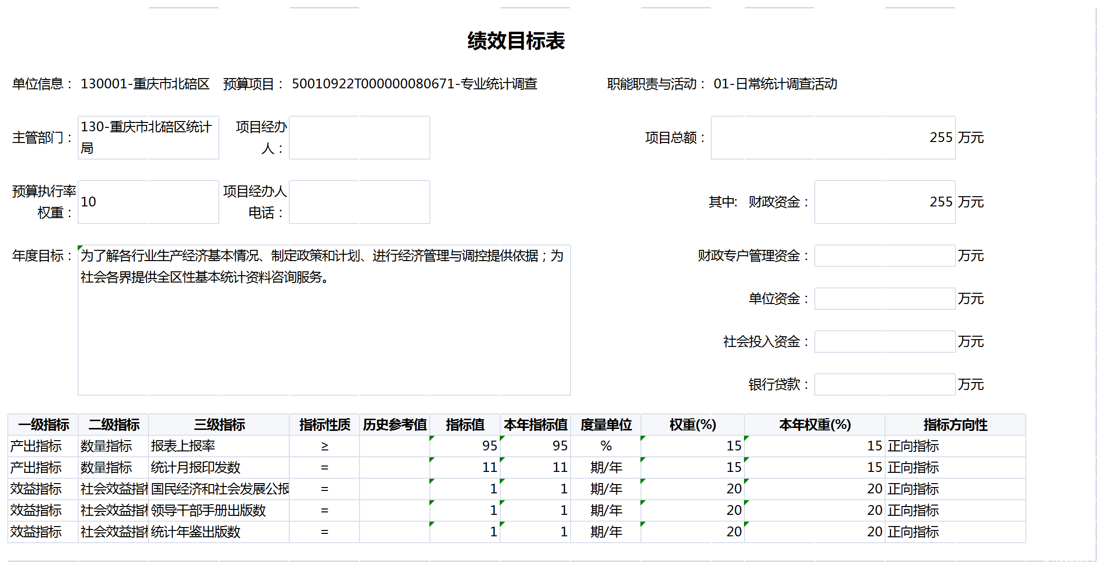
Task: Click the 年度目标 label
Action: click(42, 256)
